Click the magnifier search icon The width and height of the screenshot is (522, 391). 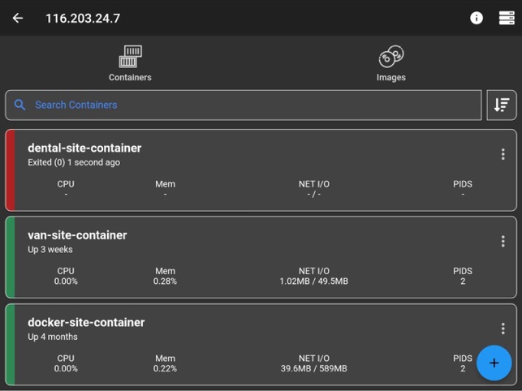point(19,105)
